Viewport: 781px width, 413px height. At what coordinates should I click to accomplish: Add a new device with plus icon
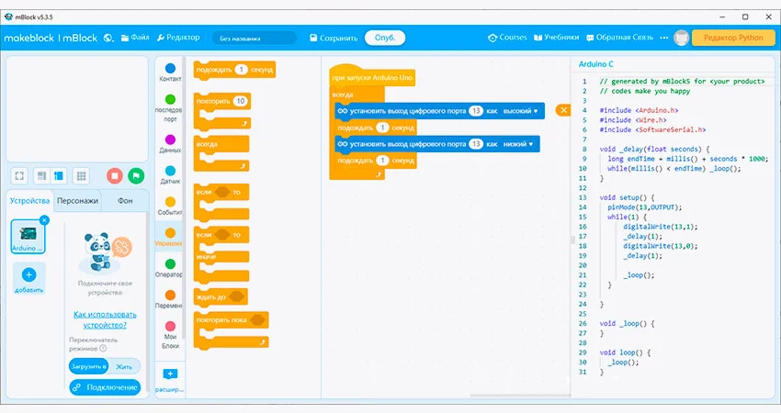tap(28, 274)
